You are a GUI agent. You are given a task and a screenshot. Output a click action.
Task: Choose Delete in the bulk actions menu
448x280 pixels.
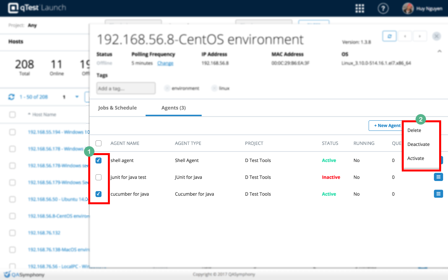[x=414, y=130]
